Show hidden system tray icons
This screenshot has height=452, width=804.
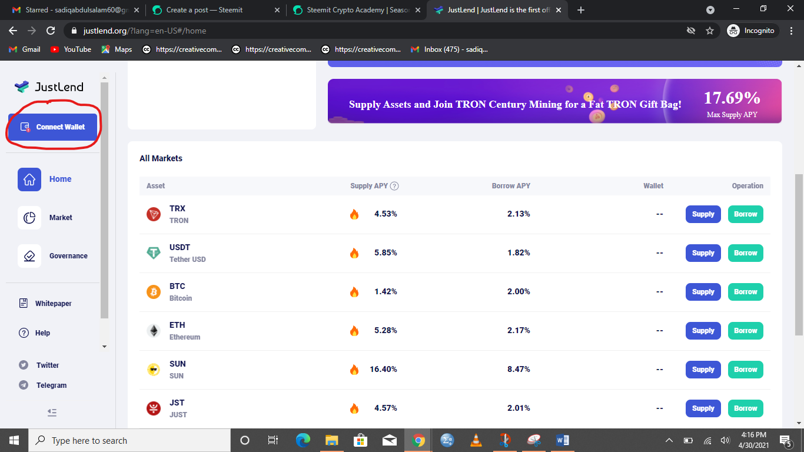[669, 440]
